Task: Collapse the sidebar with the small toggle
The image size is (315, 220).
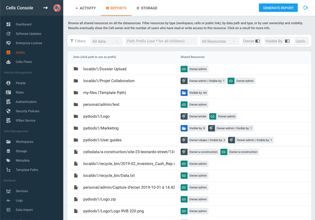Action: pos(45,8)
